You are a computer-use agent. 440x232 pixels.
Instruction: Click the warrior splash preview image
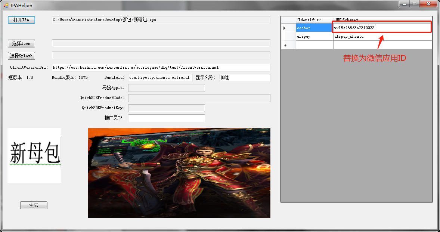179,173
